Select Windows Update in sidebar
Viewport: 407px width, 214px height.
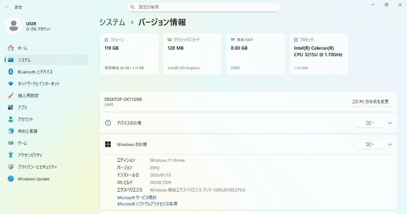[46, 179]
